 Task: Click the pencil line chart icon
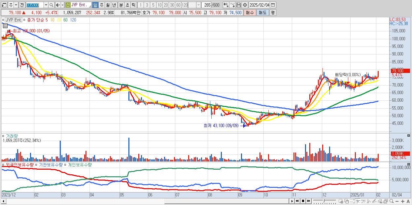(375, 201)
